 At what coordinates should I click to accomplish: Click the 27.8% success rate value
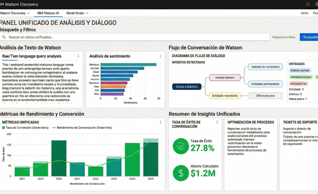tap(202, 148)
